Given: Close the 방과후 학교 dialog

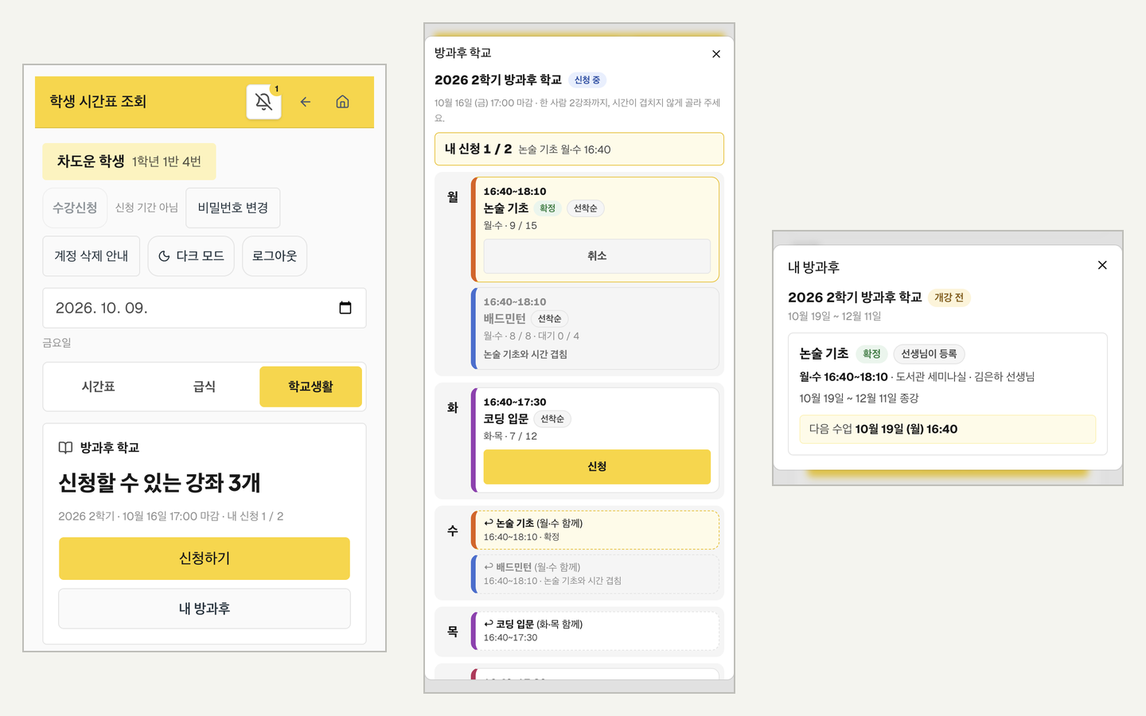Looking at the screenshot, I should [x=716, y=54].
